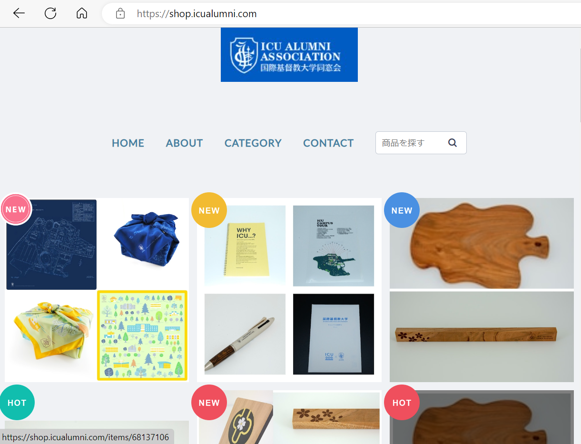Open the HOME menu item
The image size is (581, 444).
coord(128,143)
